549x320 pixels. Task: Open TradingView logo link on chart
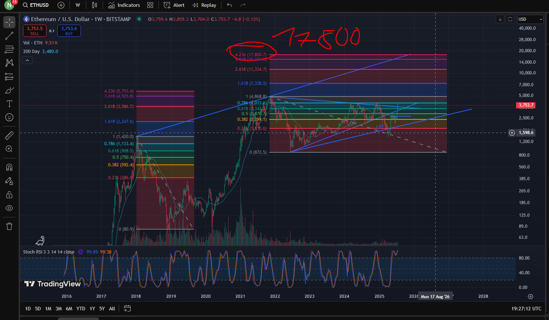[x=53, y=284]
